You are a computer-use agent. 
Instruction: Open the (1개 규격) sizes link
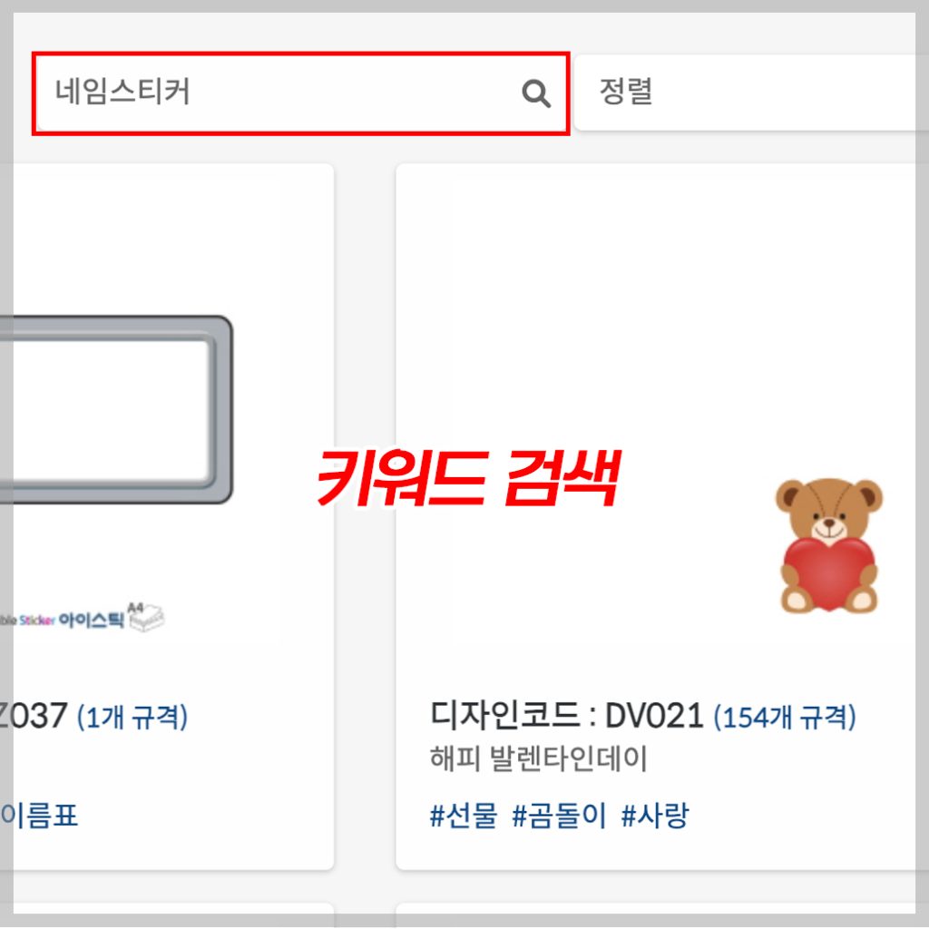pos(132,717)
